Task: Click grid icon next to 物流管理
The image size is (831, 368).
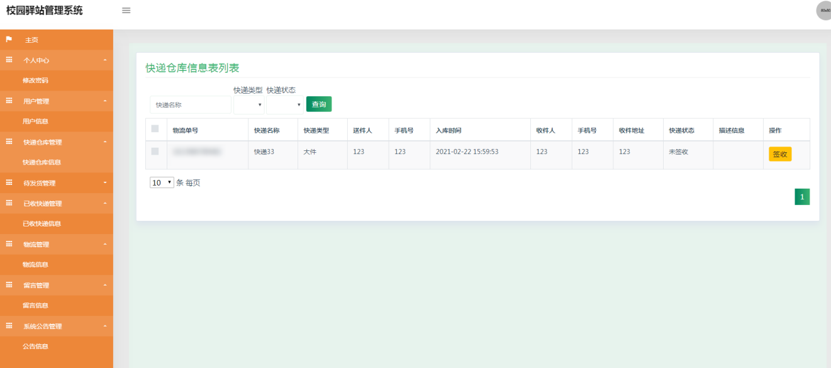Action: coord(9,244)
